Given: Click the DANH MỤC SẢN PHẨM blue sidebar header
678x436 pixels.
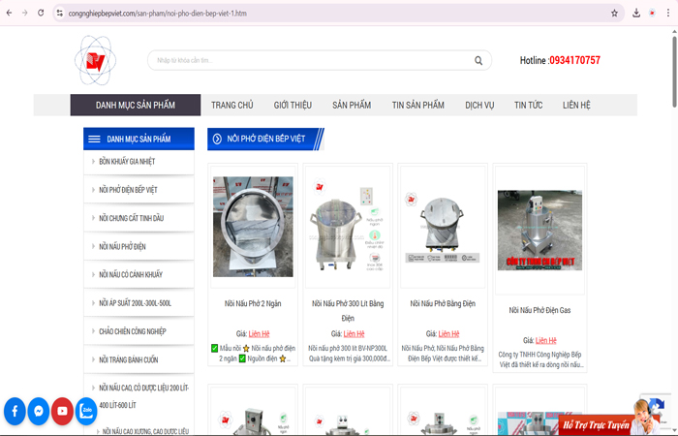Looking at the screenshot, I should (139, 139).
